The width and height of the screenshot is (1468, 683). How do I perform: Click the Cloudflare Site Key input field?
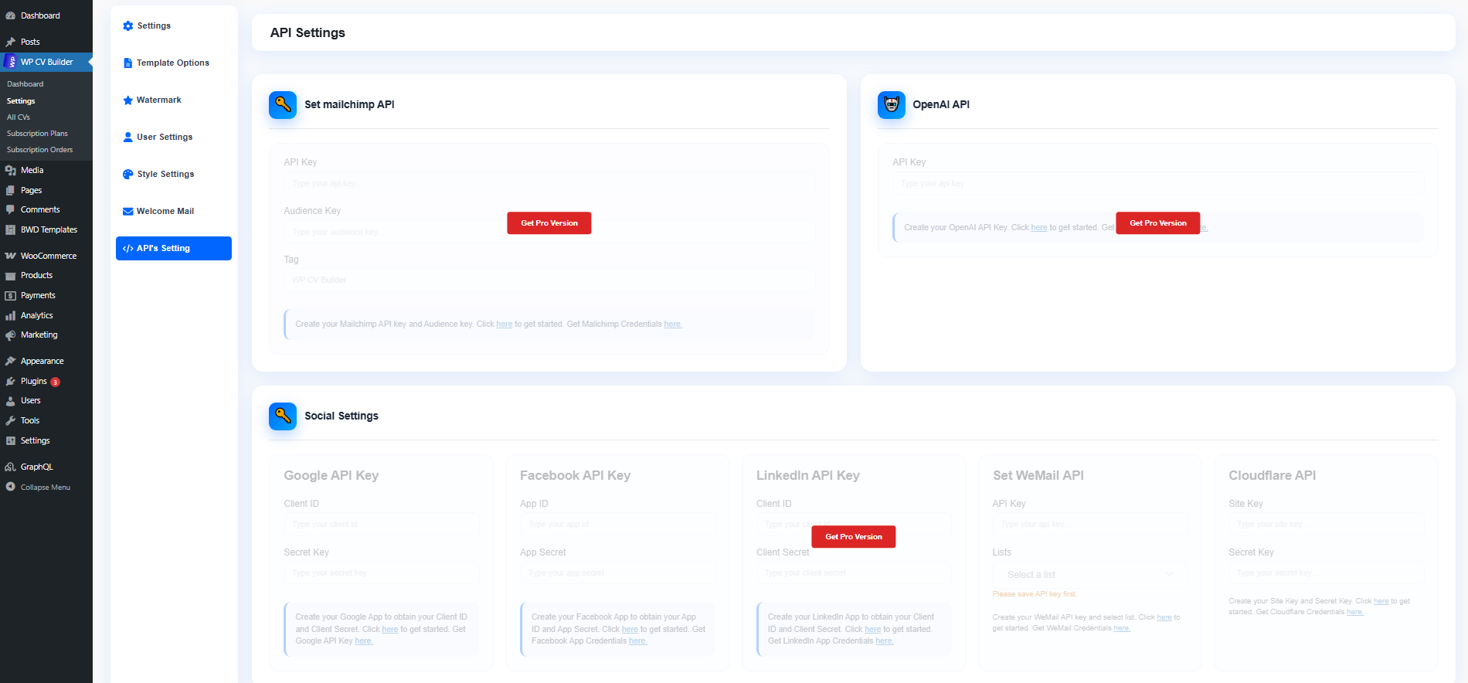pyautogui.click(x=1327, y=524)
